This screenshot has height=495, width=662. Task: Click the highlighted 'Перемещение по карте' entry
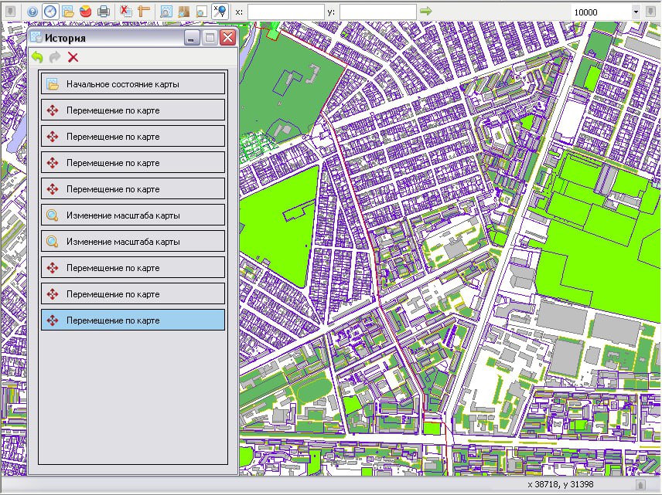click(133, 320)
